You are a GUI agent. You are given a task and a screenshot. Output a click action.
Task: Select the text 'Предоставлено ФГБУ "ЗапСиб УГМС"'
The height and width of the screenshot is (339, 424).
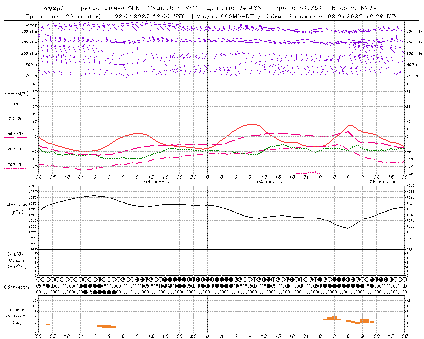coord(137,8)
